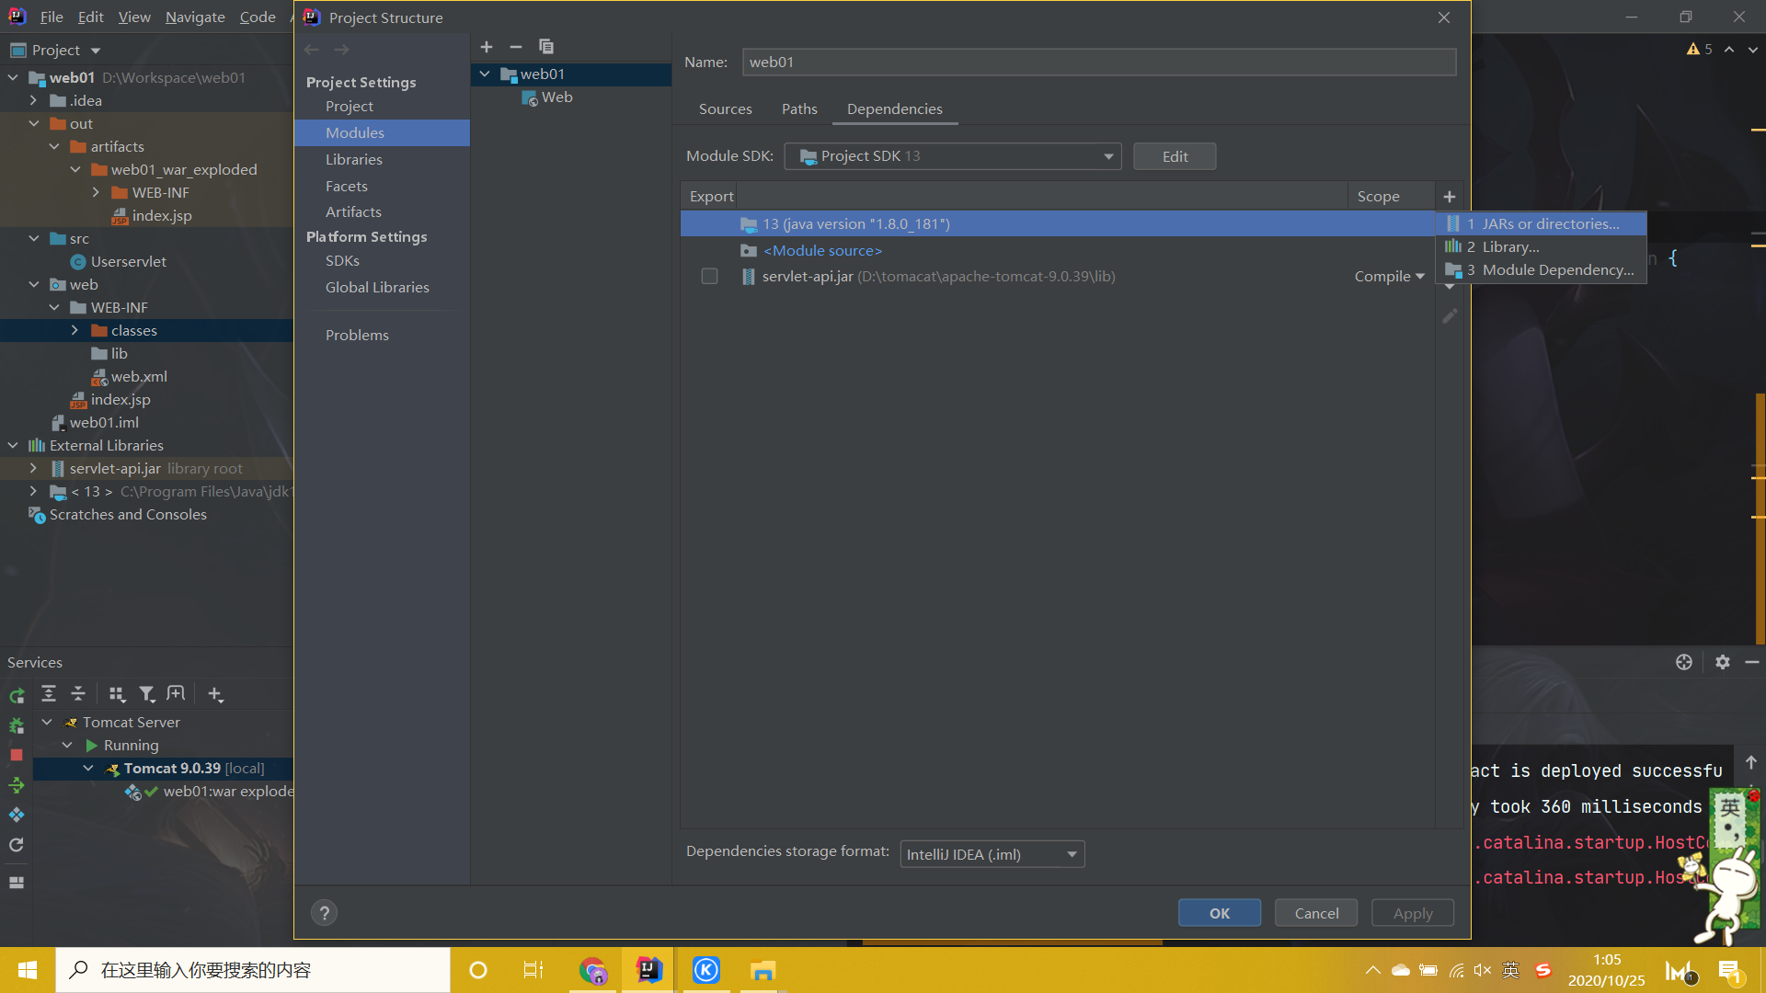Open Task View on the taskbar
The height and width of the screenshot is (993, 1766).
tap(533, 970)
